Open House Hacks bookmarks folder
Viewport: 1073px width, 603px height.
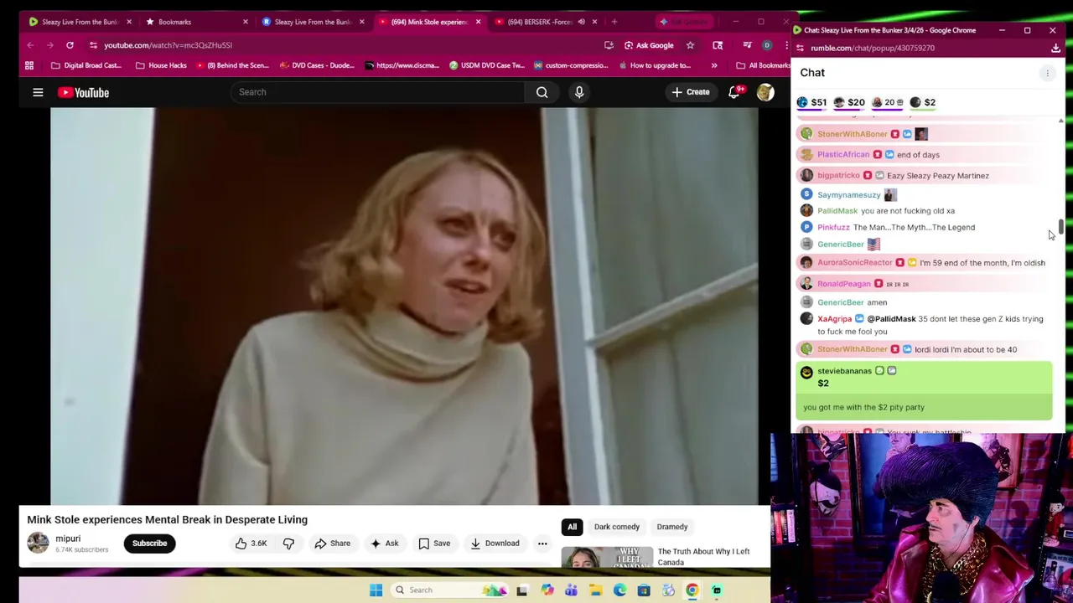161,65
